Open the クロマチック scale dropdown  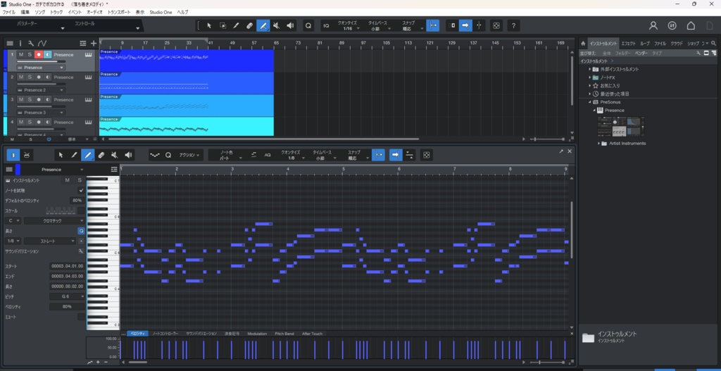coord(54,220)
